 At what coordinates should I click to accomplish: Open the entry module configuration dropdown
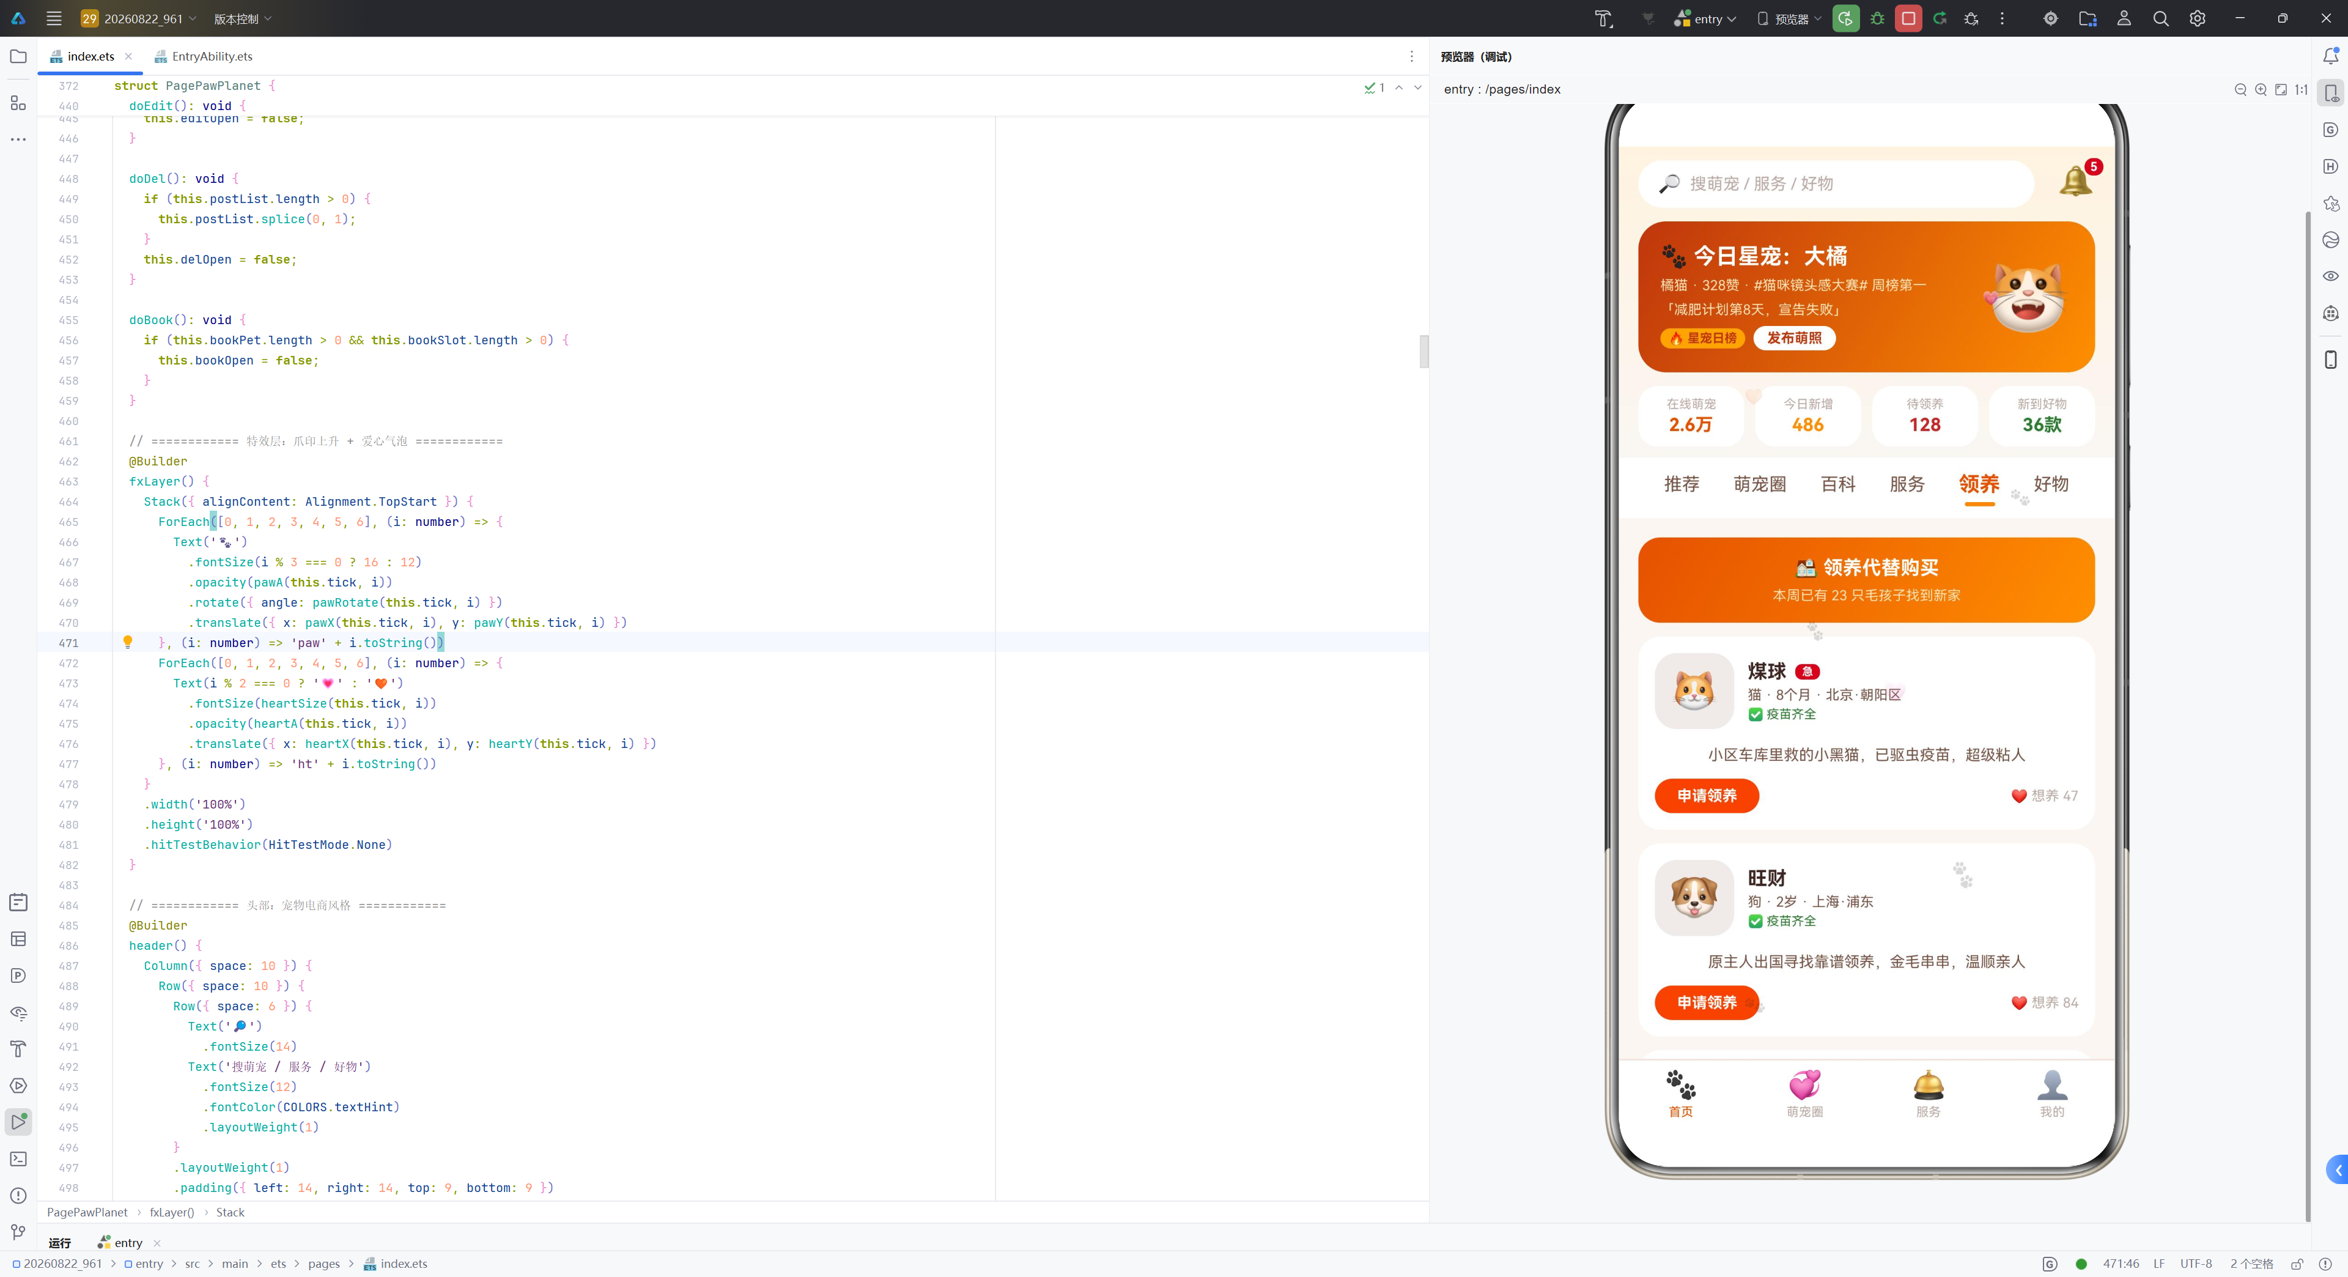(1705, 18)
